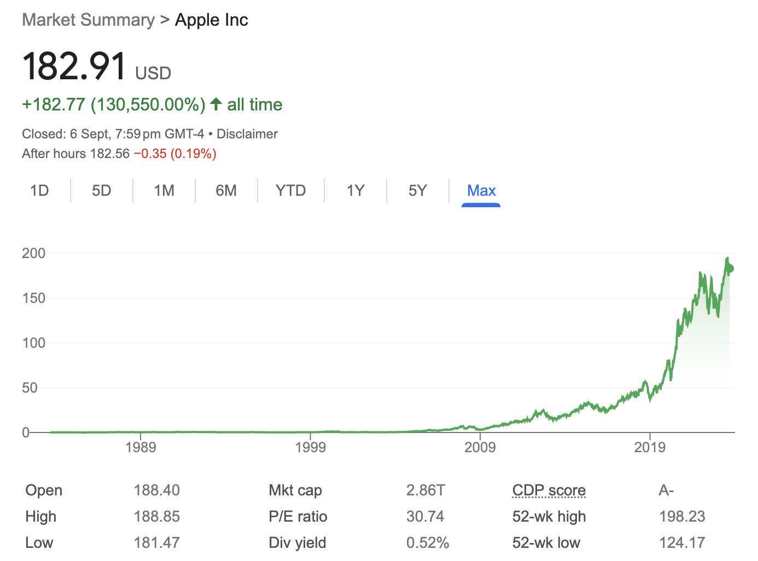This screenshot has width=758, height=561.
Task: Select the 1D time range tab
Action: 39,191
